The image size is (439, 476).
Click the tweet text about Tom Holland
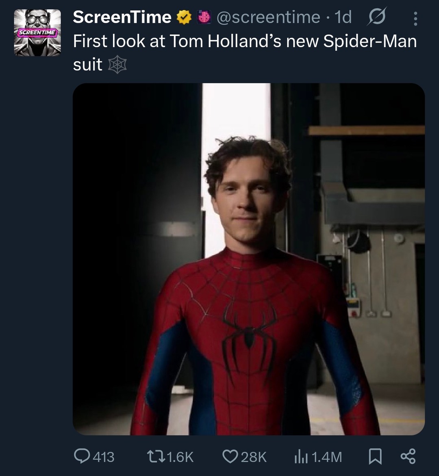(244, 41)
